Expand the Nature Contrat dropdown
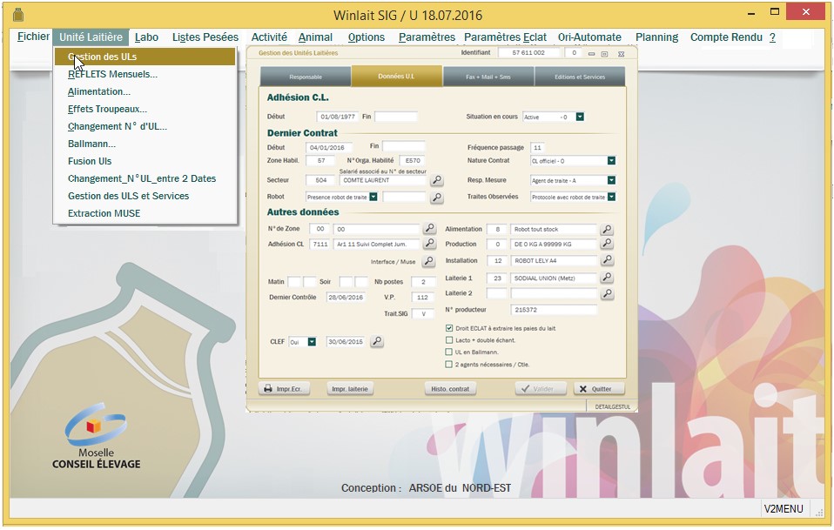Screen dimensions: 834x530 (x=612, y=160)
